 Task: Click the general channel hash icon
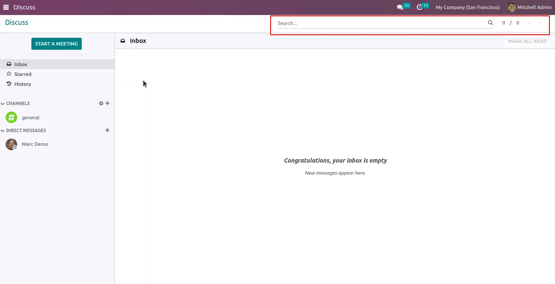(x=12, y=118)
